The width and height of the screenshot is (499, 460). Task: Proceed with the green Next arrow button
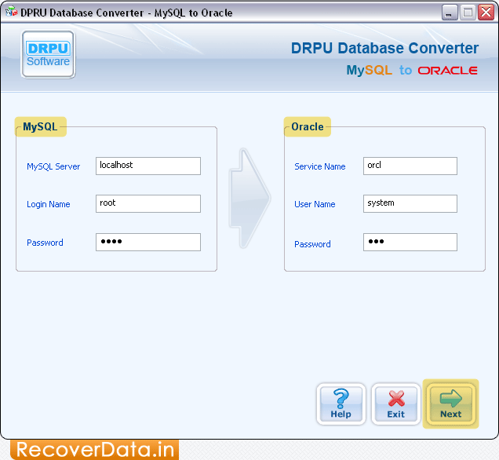click(x=450, y=403)
